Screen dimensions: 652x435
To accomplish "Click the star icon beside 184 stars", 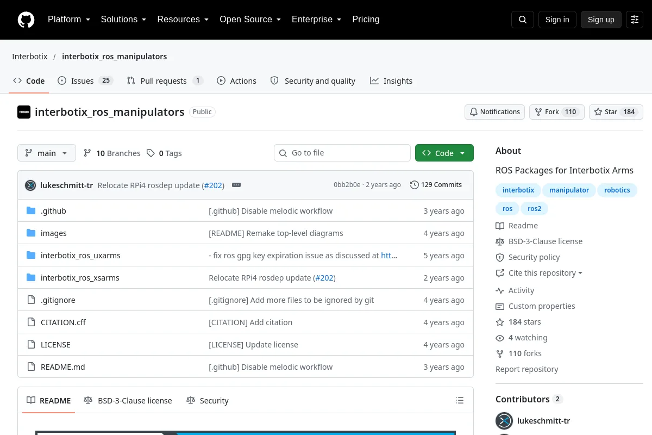I will 500,322.
